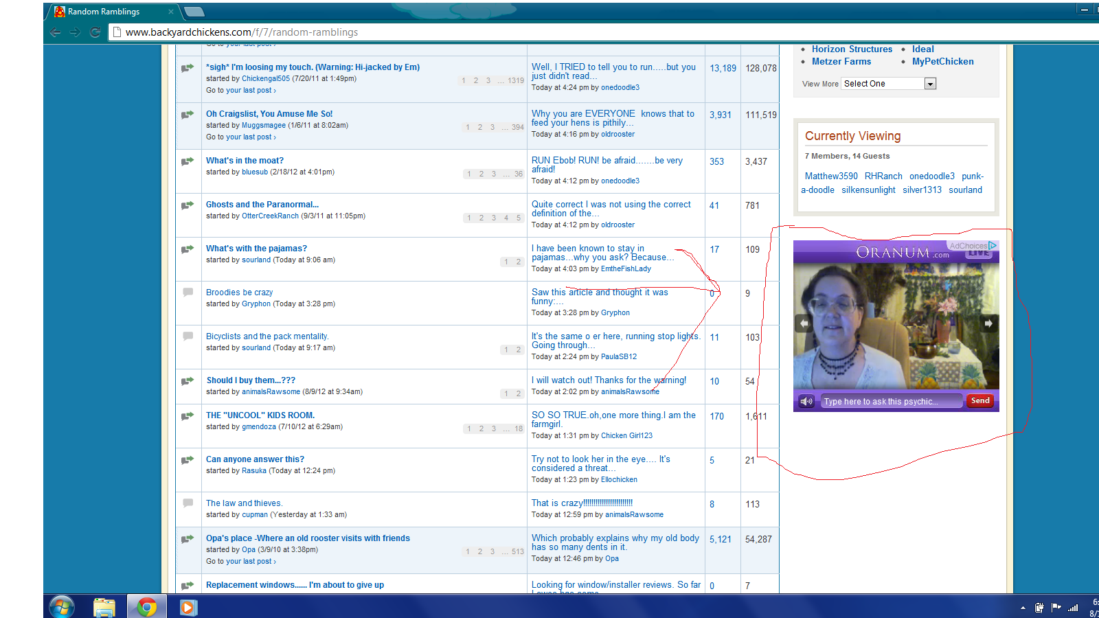The height and width of the screenshot is (618, 1099).
Task: Show hidden system tray icons
Action: coord(1023,608)
